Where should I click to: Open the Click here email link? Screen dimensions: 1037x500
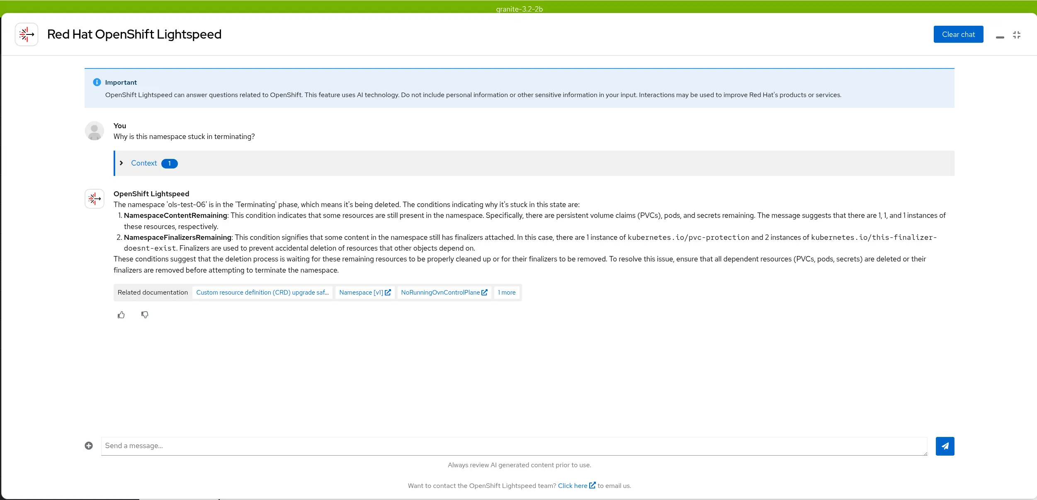[577, 485]
